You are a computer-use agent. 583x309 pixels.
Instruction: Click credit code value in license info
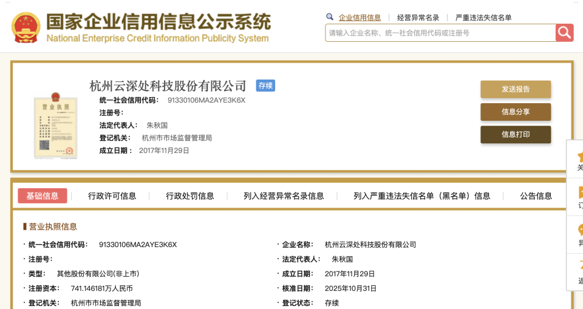138,245
